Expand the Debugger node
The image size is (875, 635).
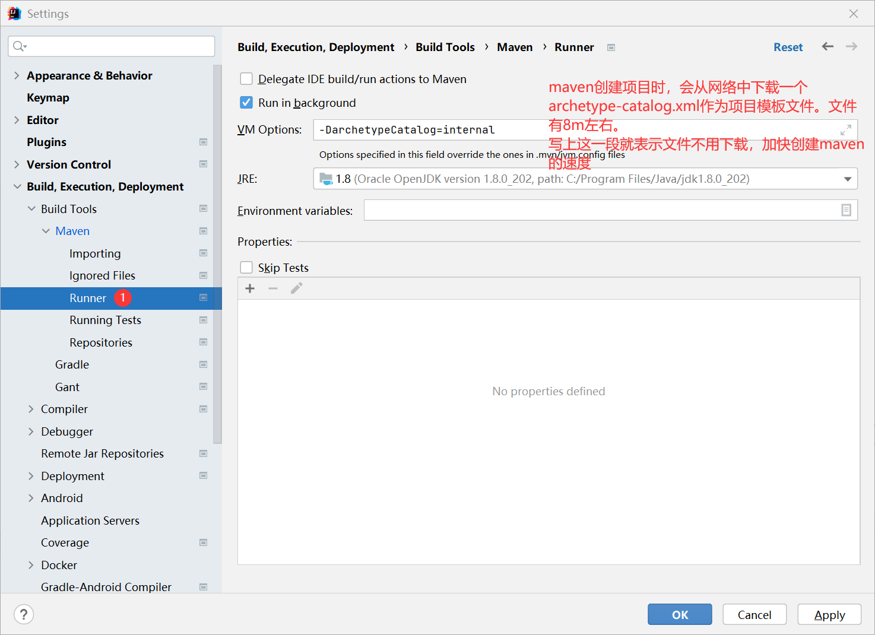(31, 431)
